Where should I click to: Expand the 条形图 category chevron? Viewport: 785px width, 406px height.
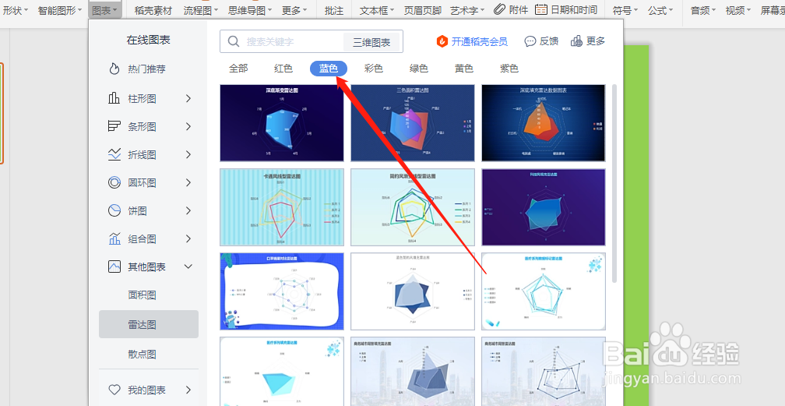(188, 127)
